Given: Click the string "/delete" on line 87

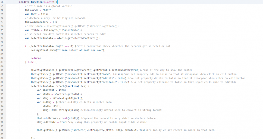Looking at the screenshot, I should (x=108, y=78).
